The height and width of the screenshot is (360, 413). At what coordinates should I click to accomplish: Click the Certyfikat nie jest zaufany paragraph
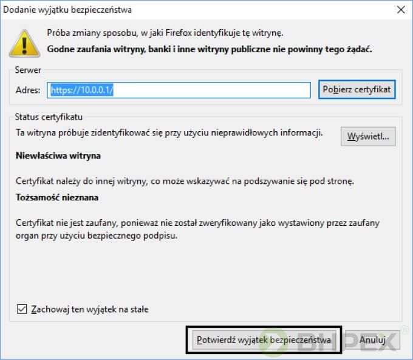(x=197, y=229)
